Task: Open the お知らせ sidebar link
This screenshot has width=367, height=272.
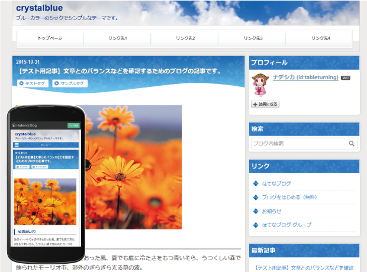Action: click(x=272, y=211)
